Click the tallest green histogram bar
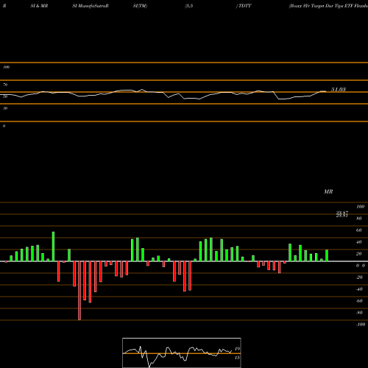Viewport: 368px width, 368px height. click(x=53, y=247)
